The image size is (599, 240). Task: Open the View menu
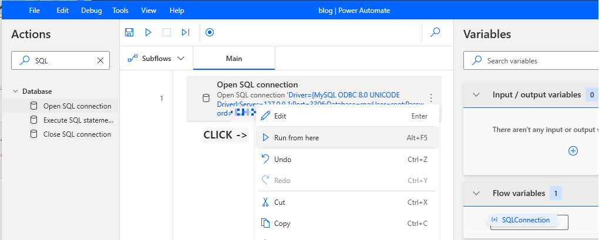click(x=149, y=11)
